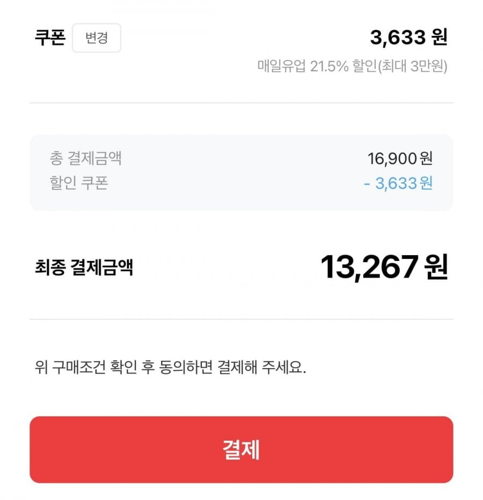Click the blue - 3,633원 discount value
This screenshot has height=500, width=483.
tap(398, 183)
